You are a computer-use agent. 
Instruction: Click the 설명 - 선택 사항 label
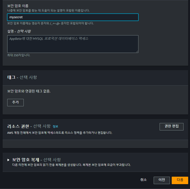[x=19, y=31]
